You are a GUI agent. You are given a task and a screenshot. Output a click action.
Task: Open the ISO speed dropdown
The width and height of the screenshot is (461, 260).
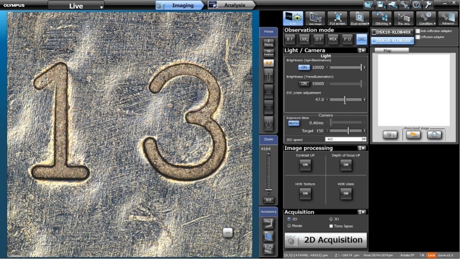pyautogui.click(x=364, y=139)
